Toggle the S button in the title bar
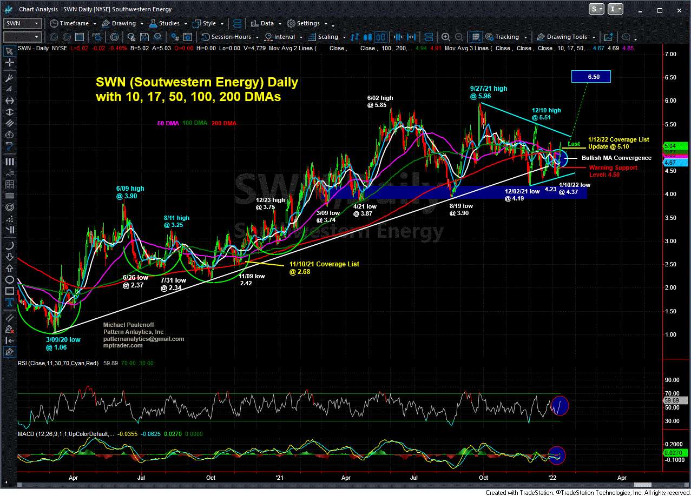The width and height of the screenshot is (691, 496). pyautogui.click(x=597, y=9)
